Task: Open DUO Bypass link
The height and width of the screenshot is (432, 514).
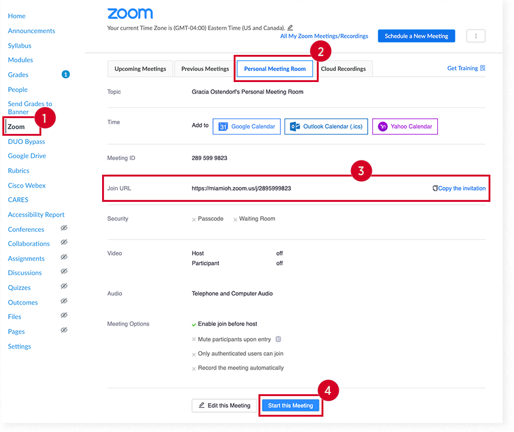Action: (27, 142)
